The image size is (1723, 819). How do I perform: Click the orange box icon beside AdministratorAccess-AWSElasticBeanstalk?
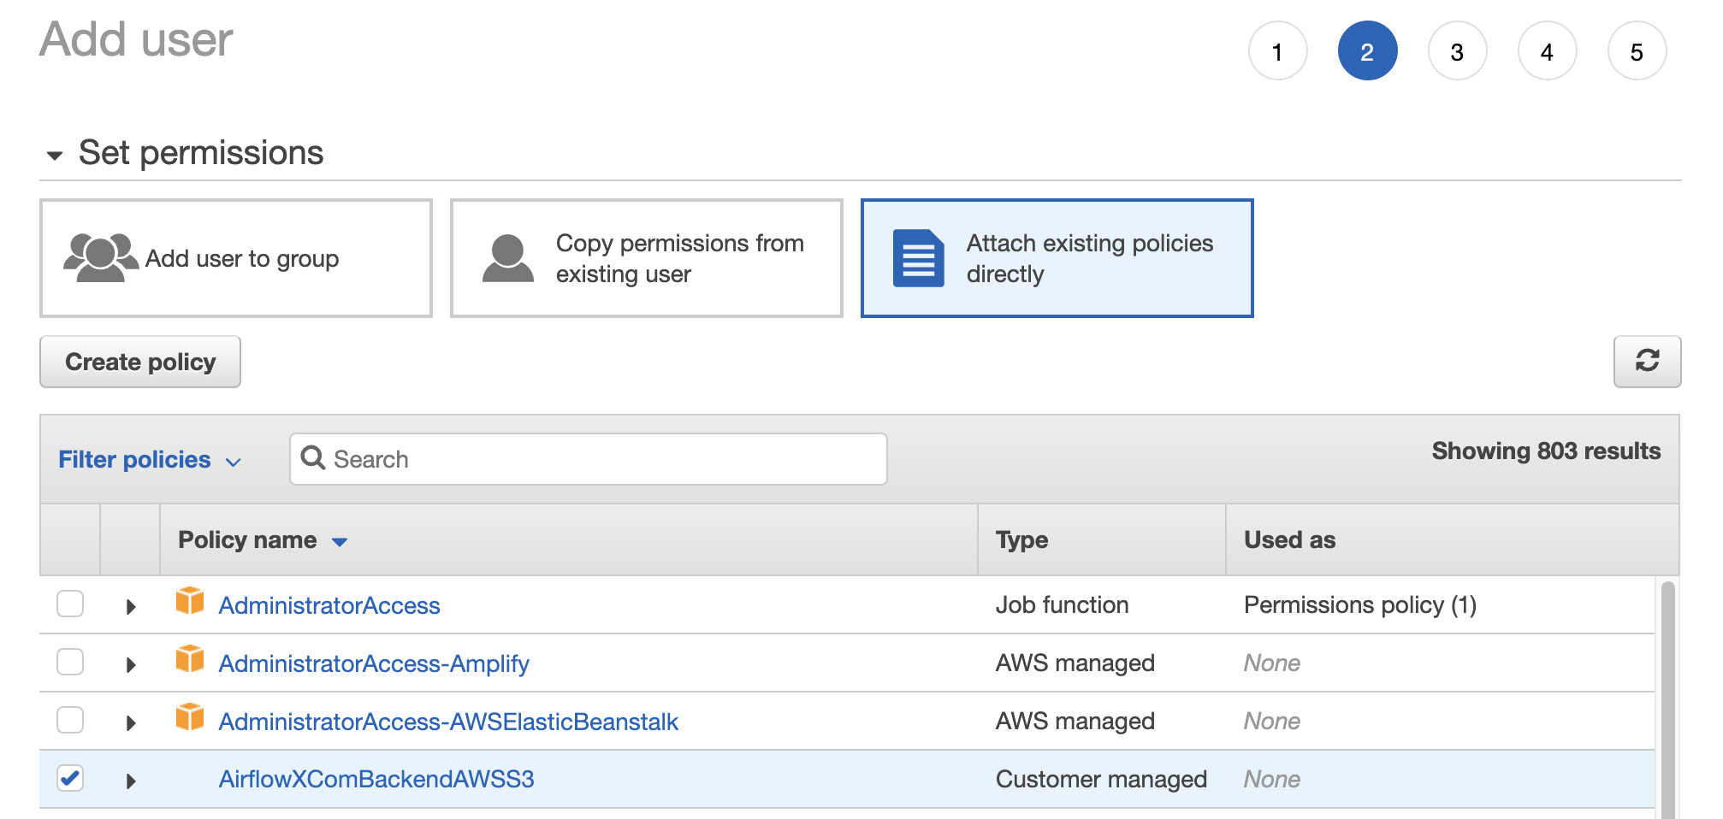[x=190, y=718]
